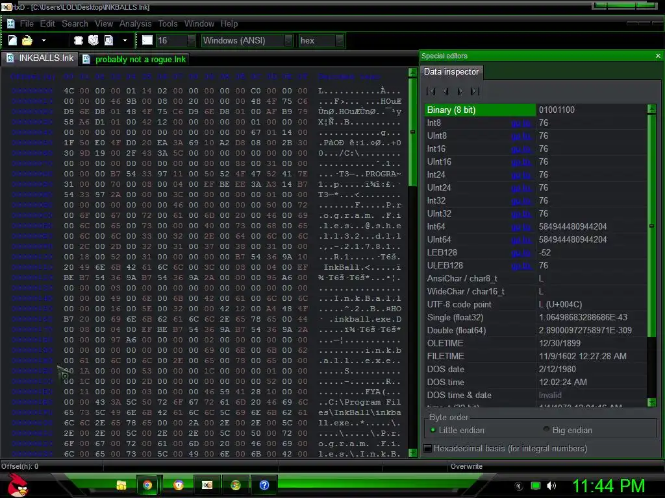The height and width of the screenshot is (498, 665).
Task: Toggle Hexadecimal basis checkbox
Action: pos(428,449)
